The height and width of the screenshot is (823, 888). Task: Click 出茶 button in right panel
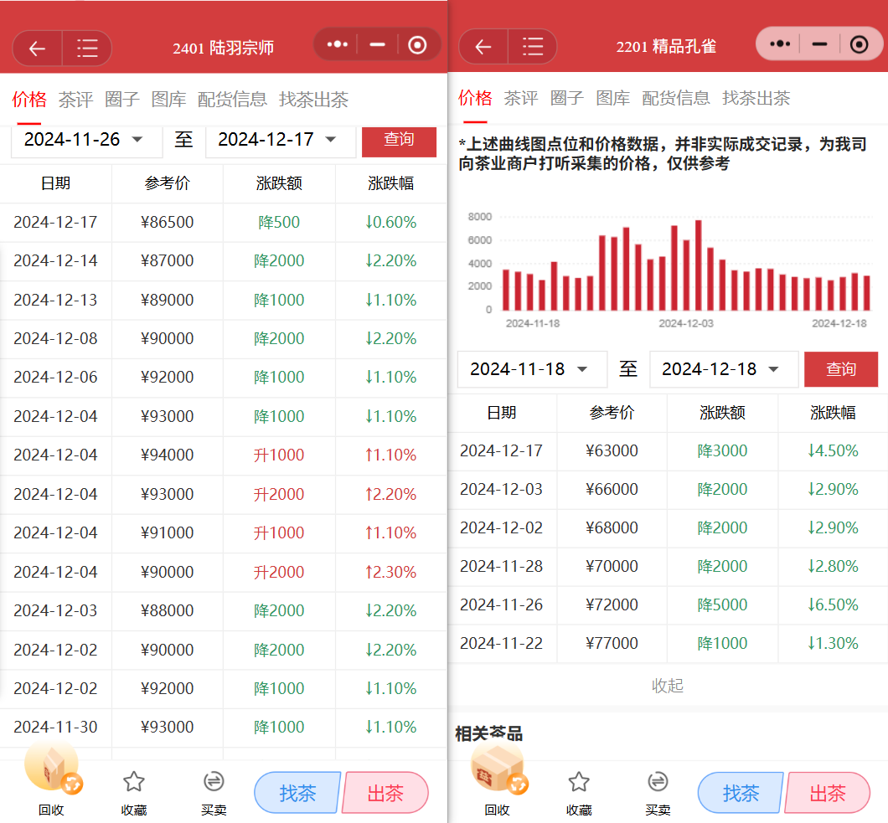click(x=828, y=793)
